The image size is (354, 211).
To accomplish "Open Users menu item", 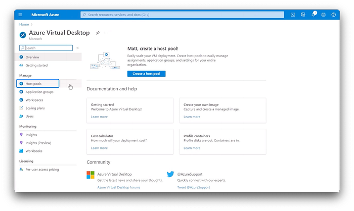I will click(49, 116).
